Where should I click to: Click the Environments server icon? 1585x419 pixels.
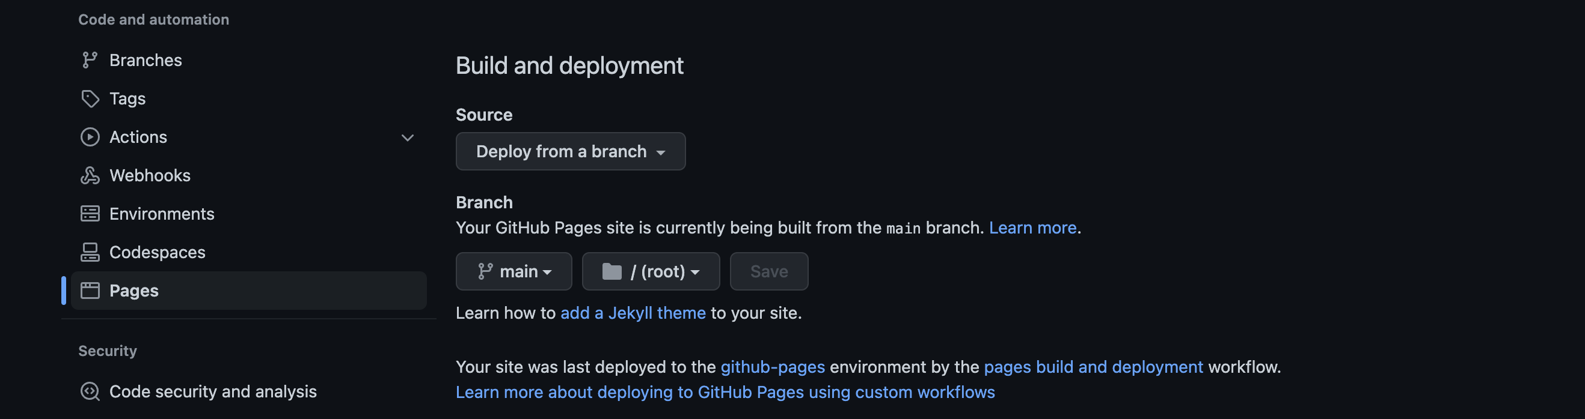tap(90, 214)
